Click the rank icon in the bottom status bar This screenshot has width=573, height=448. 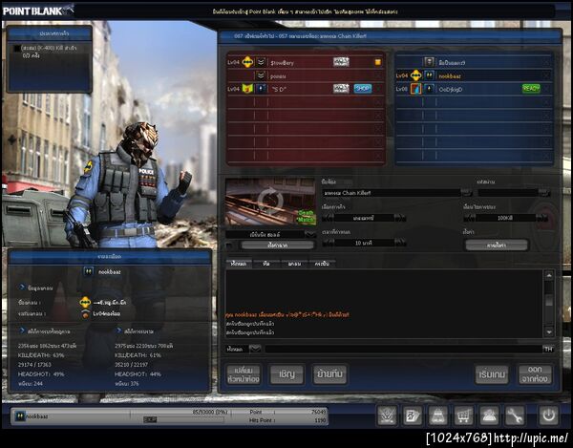click(20, 416)
